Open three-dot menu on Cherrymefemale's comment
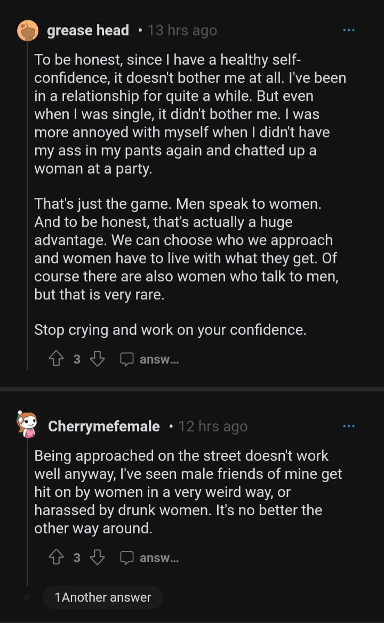Screen dimensions: 384x623 coord(349,426)
